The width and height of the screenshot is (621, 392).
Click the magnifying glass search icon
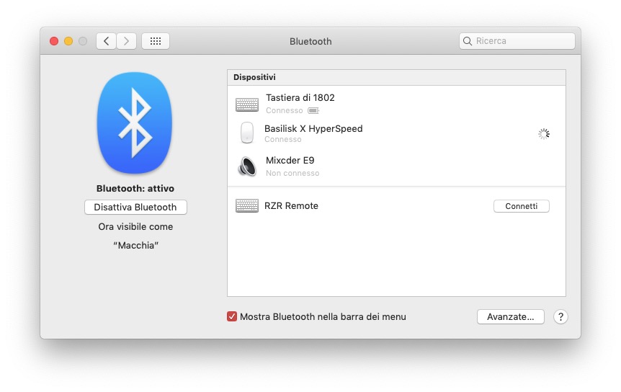[x=468, y=41]
